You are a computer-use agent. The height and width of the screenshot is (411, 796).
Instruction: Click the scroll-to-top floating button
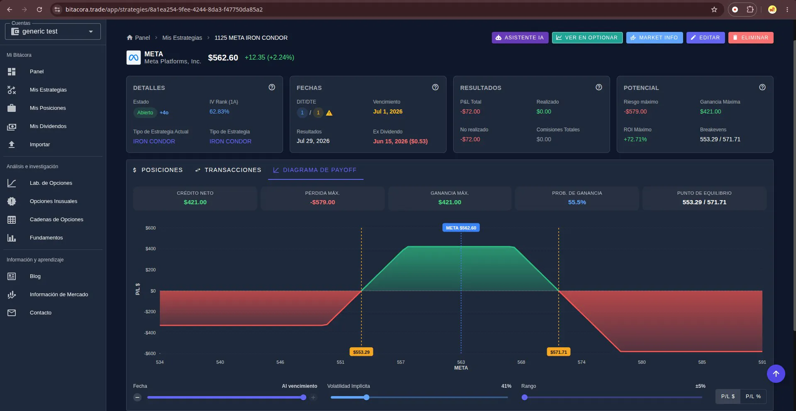[776, 374]
